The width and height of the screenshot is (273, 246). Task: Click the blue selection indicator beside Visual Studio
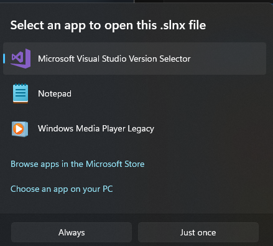pyautogui.click(x=4, y=59)
